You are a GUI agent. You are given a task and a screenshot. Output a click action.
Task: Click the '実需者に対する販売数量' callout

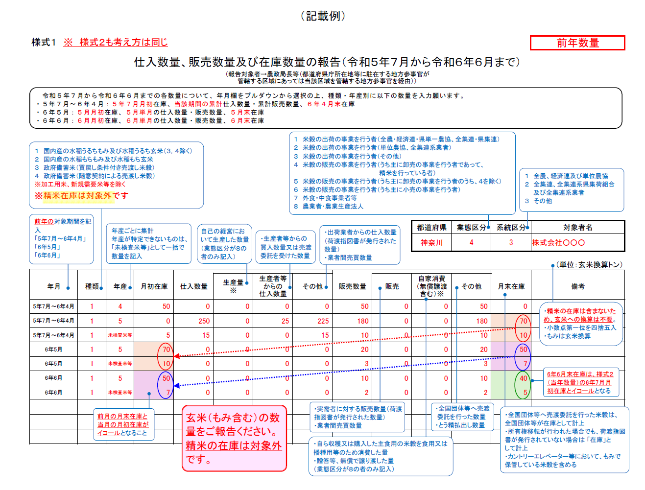coord(358,417)
